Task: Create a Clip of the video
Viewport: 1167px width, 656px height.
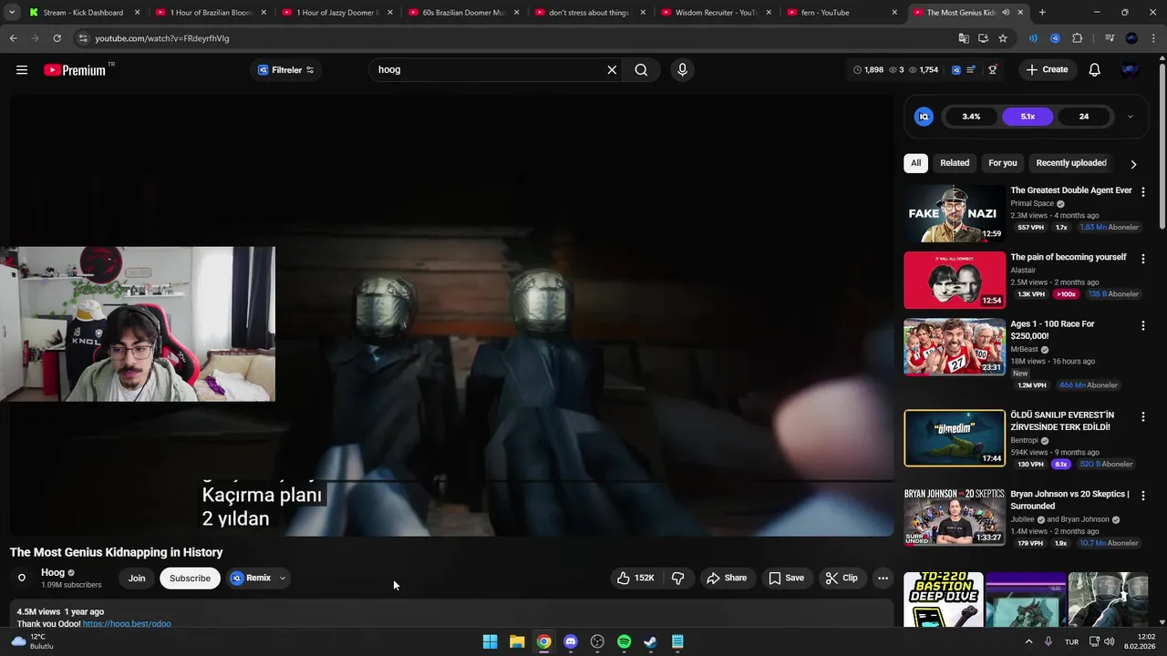Action: click(842, 578)
